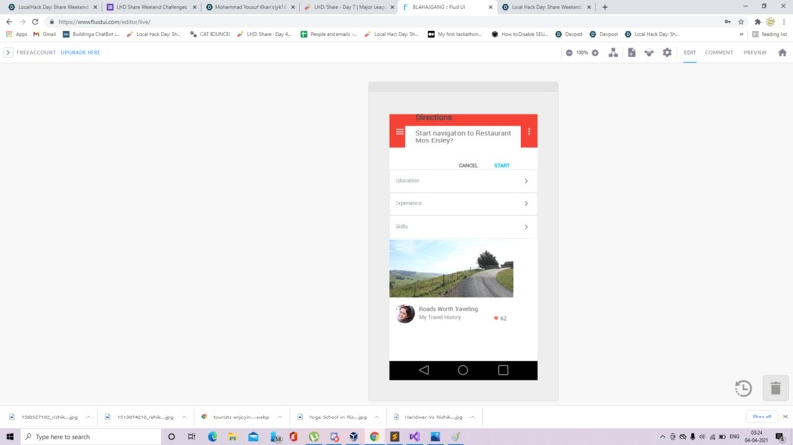Open the notification center icon

780,437
